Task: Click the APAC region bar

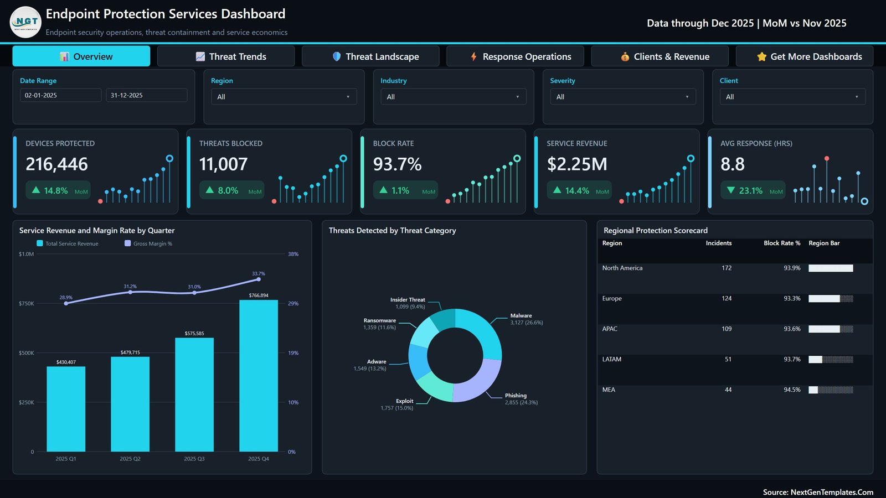Action: (831, 329)
